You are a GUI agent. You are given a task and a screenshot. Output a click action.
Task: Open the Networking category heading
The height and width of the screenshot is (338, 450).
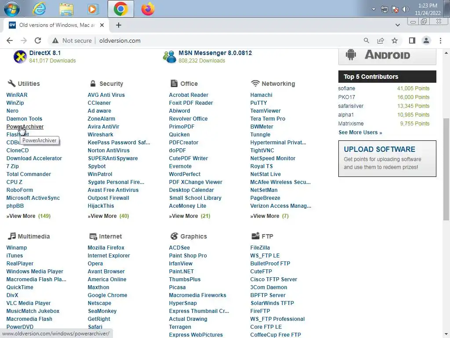pos(278,84)
